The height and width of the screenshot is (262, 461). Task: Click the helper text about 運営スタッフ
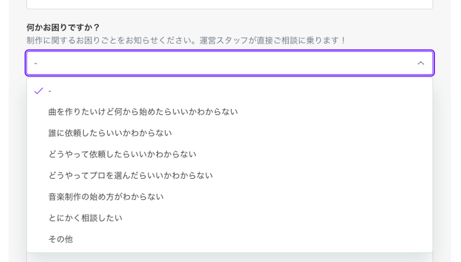tap(186, 41)
